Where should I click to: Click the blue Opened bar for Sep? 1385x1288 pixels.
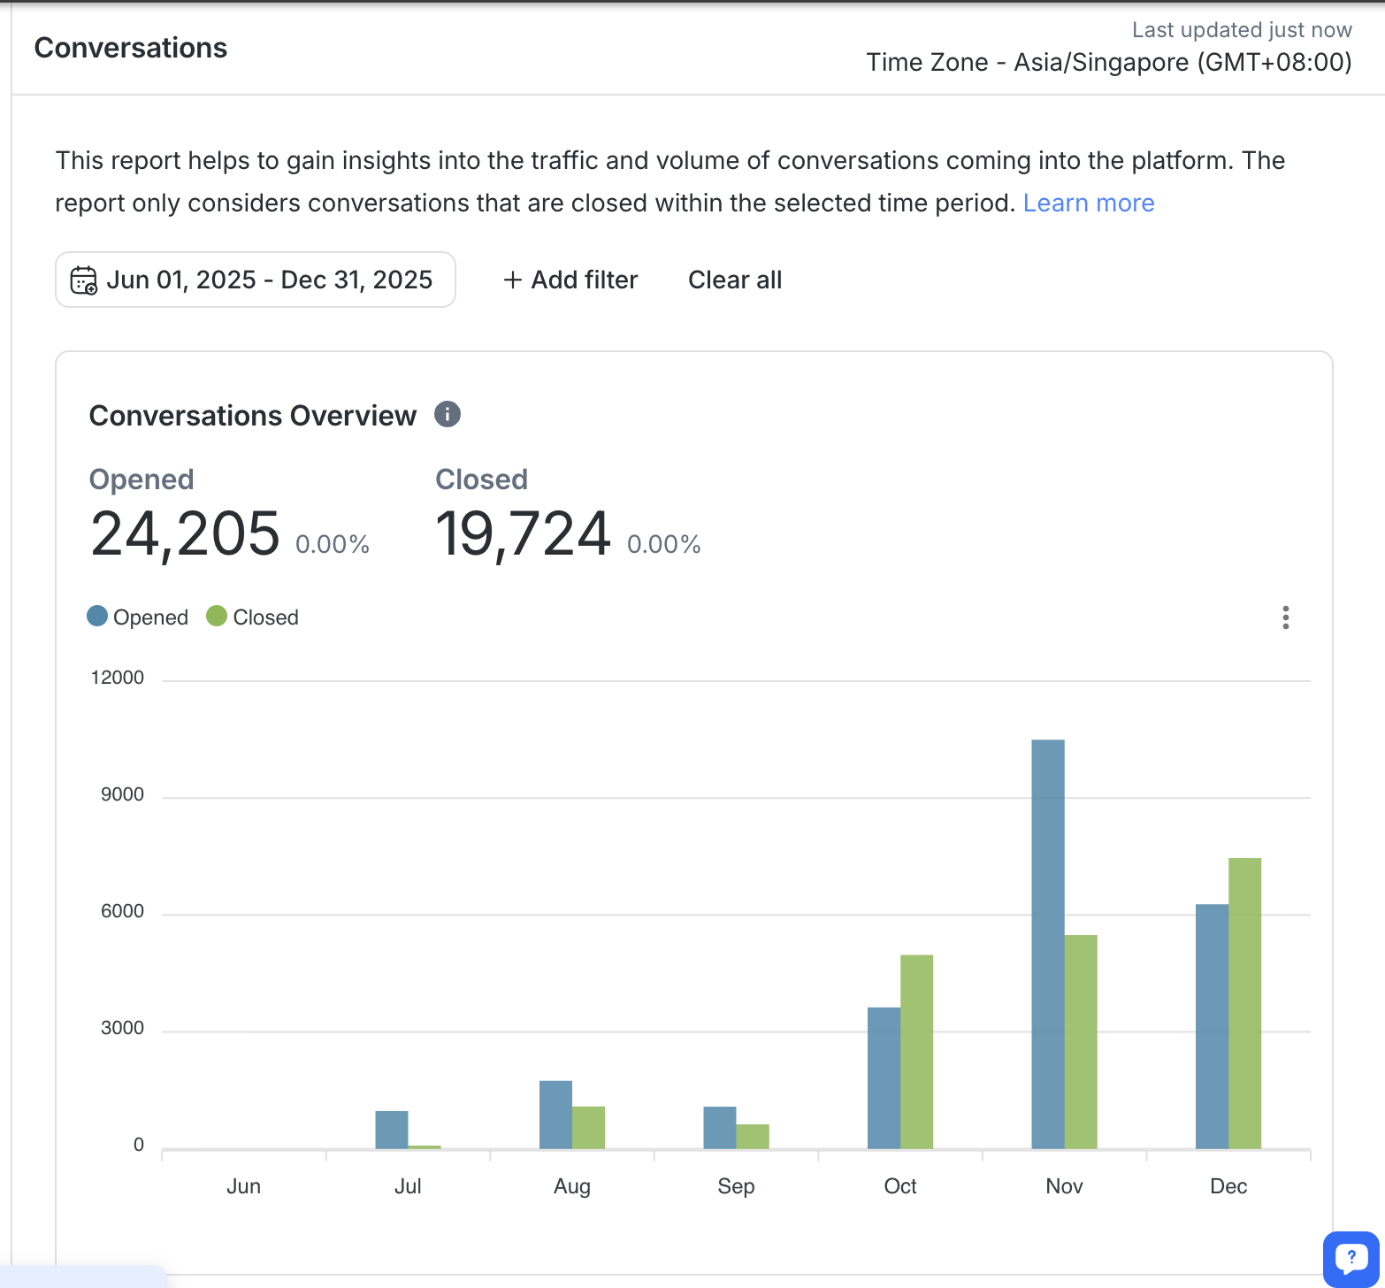click(719, 1127)
